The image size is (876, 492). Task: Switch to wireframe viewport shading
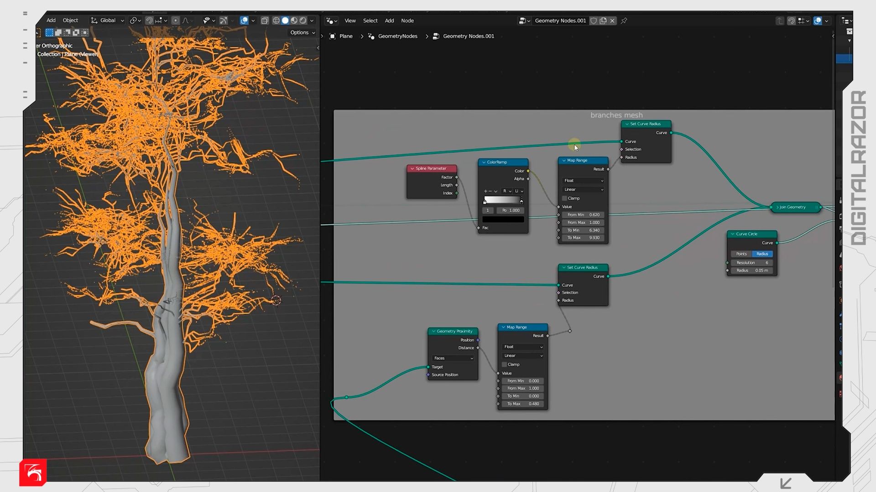(x=276, y=20)
